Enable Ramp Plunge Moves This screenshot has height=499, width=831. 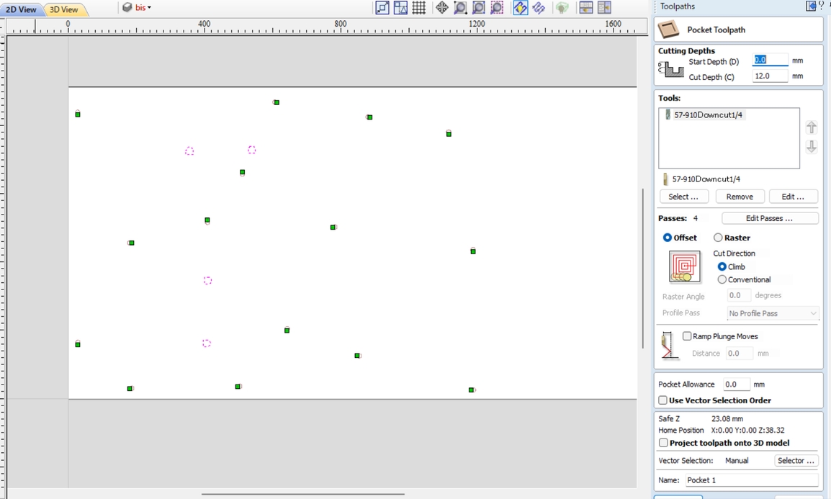(687, 336)
